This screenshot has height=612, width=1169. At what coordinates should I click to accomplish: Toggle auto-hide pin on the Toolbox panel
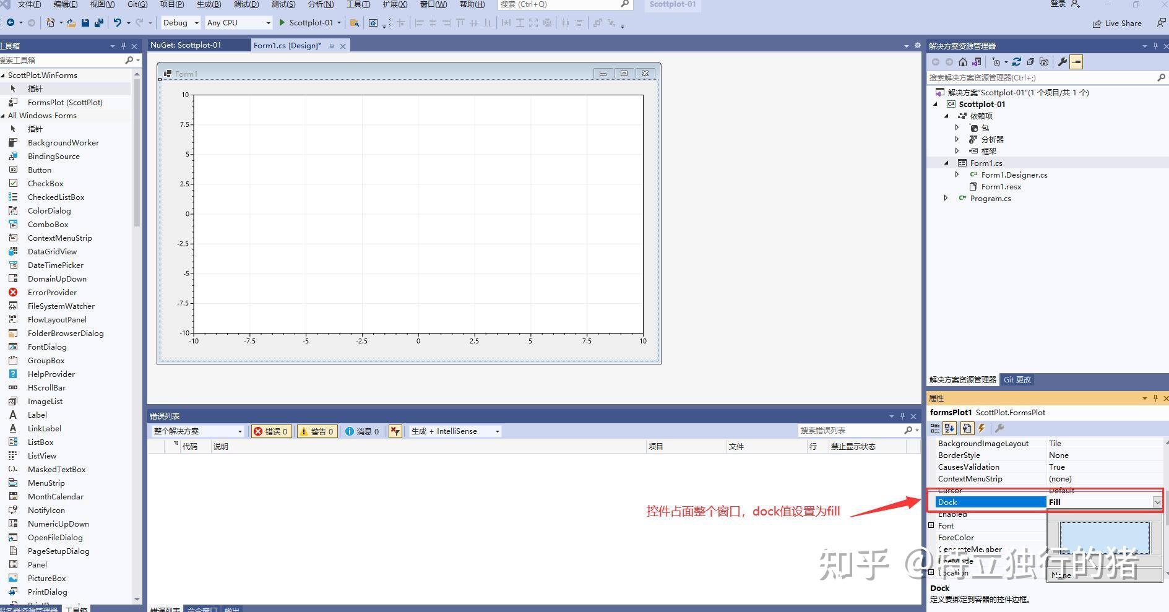(123, 45)
